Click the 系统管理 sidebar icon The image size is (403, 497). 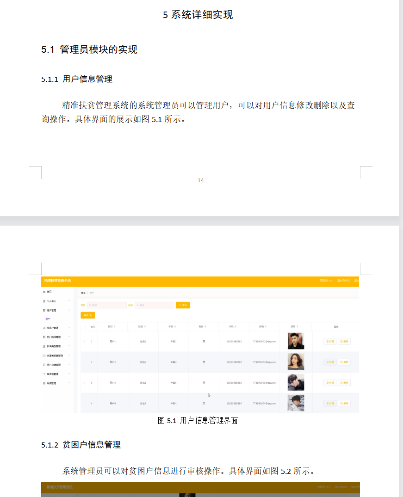(44, 382)
